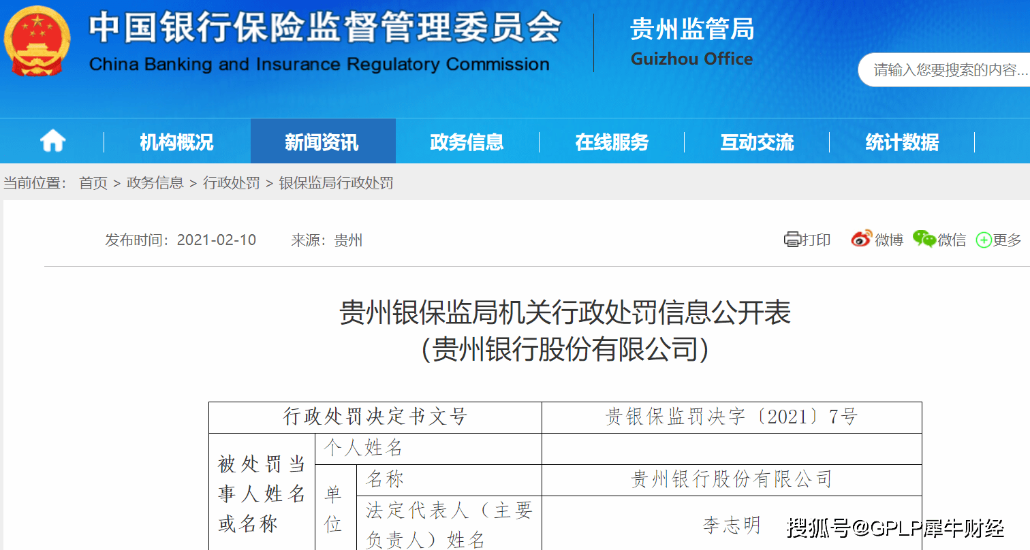Click 银保监局行政处罚 breadcrumb link
Screen dimensions: 1030x550
tap(336, 182)
